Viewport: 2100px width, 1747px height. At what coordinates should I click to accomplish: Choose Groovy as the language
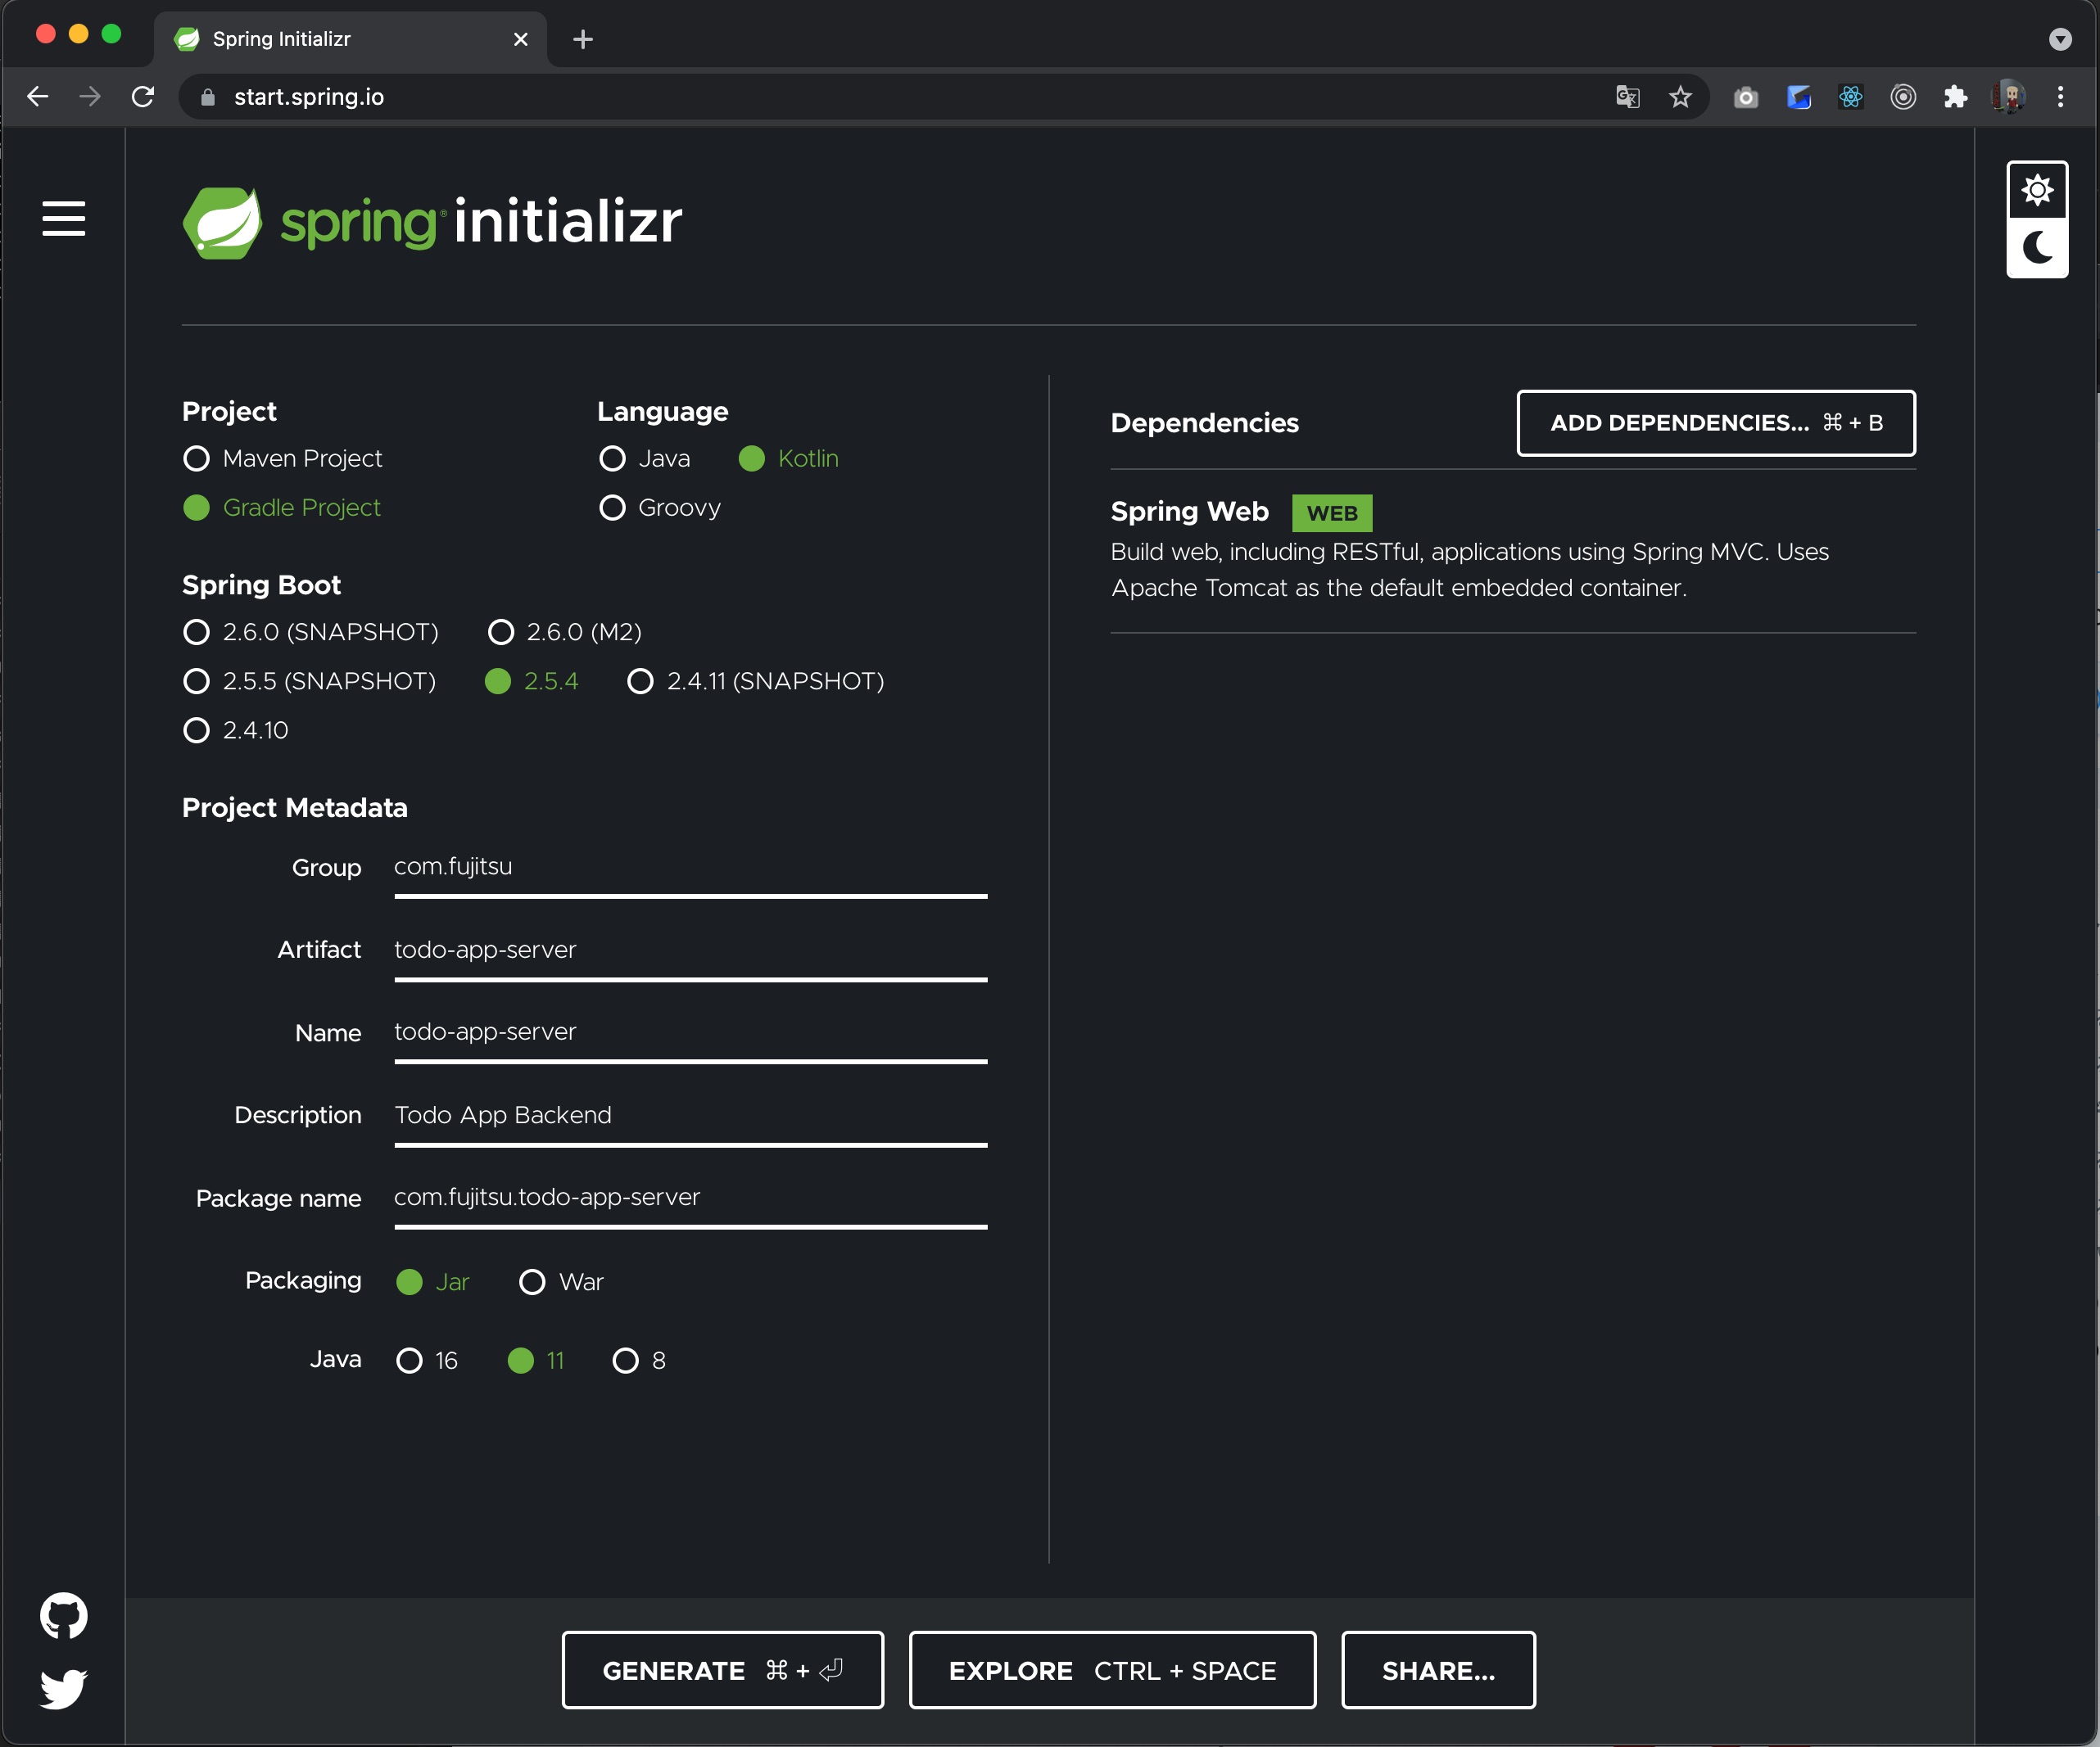click(660, 508)
